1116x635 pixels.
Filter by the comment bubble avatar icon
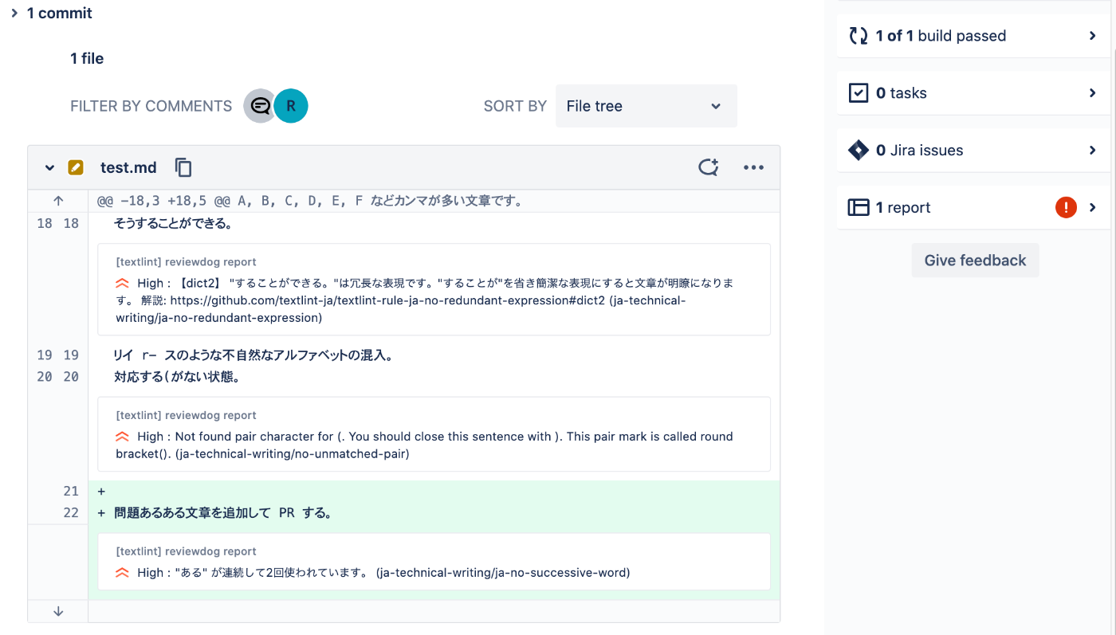pyautogui.click(x=260, y=106)
